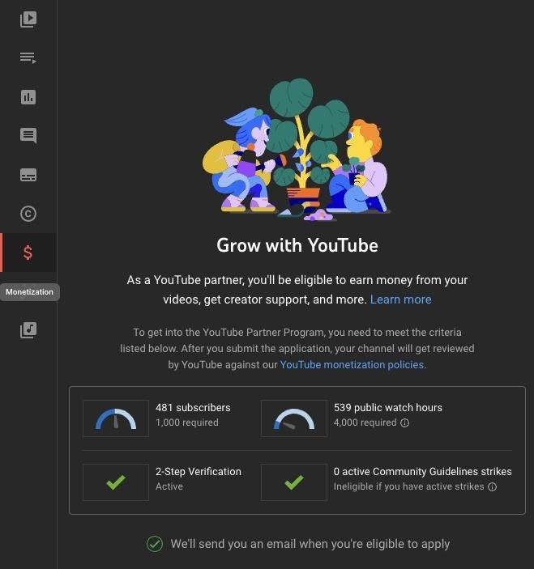Click Ineligible if you have active strikes text
This screenshot has width=534, height=569.
click(x=408, y=486)
